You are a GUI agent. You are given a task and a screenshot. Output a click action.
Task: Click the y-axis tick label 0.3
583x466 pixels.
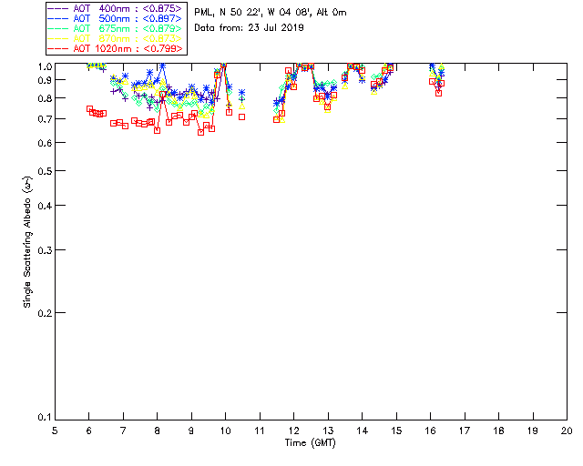point(42,250)
